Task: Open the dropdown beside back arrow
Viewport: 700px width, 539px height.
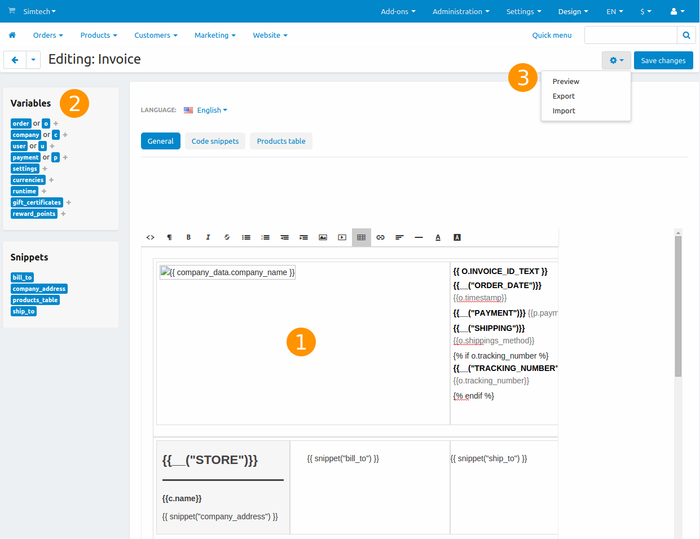Action: (33, 60)
